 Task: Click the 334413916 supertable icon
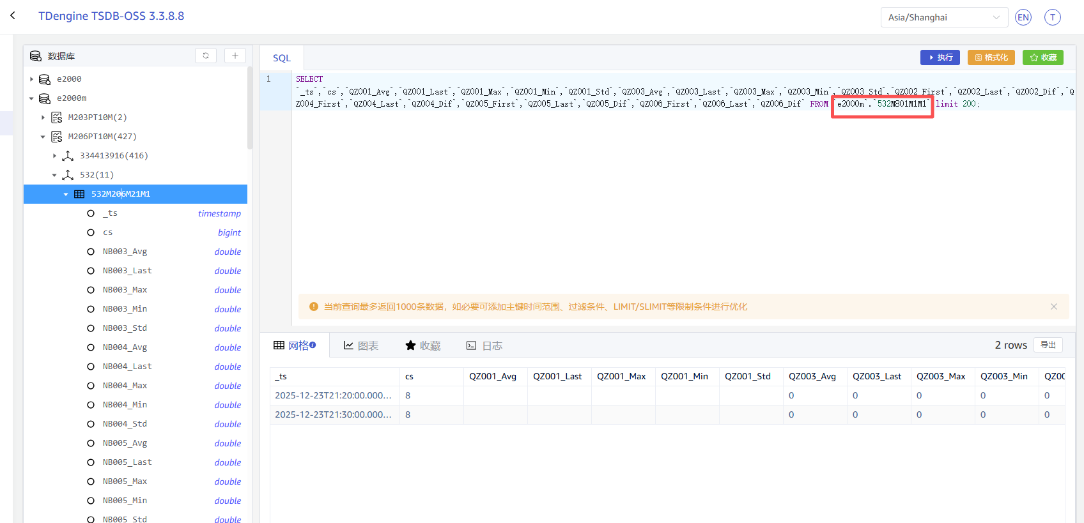(68, 156)
